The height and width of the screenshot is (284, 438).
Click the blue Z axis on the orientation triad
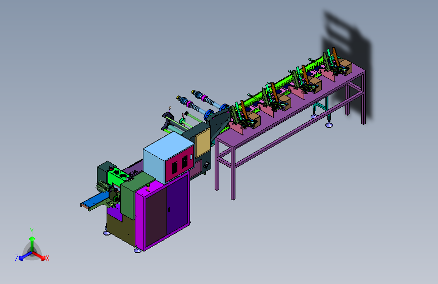point(25,256)
